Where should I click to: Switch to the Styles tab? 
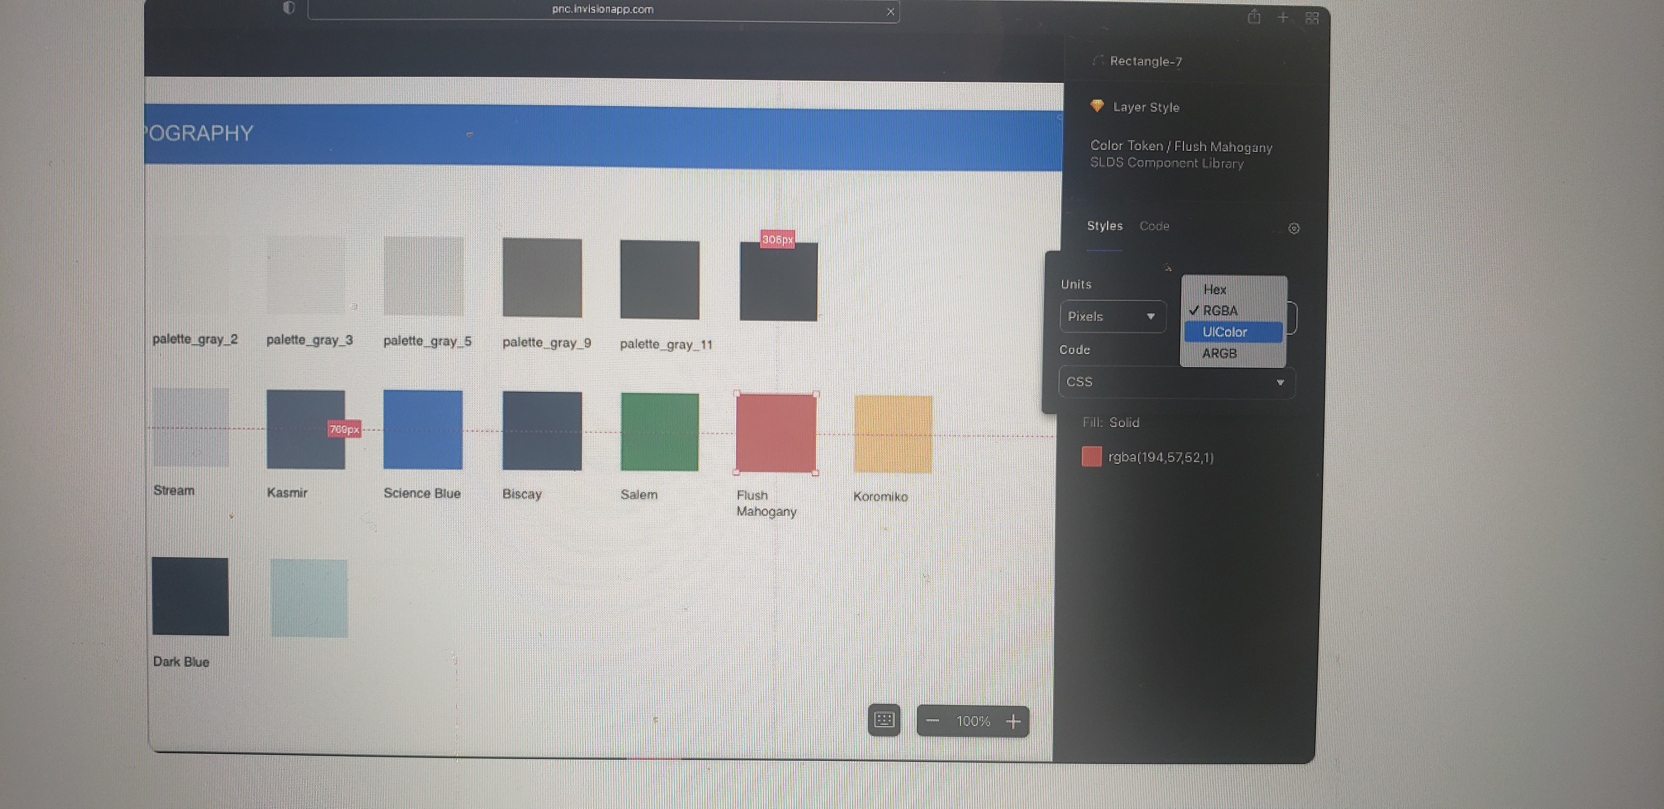click(x=1105, y=225)
